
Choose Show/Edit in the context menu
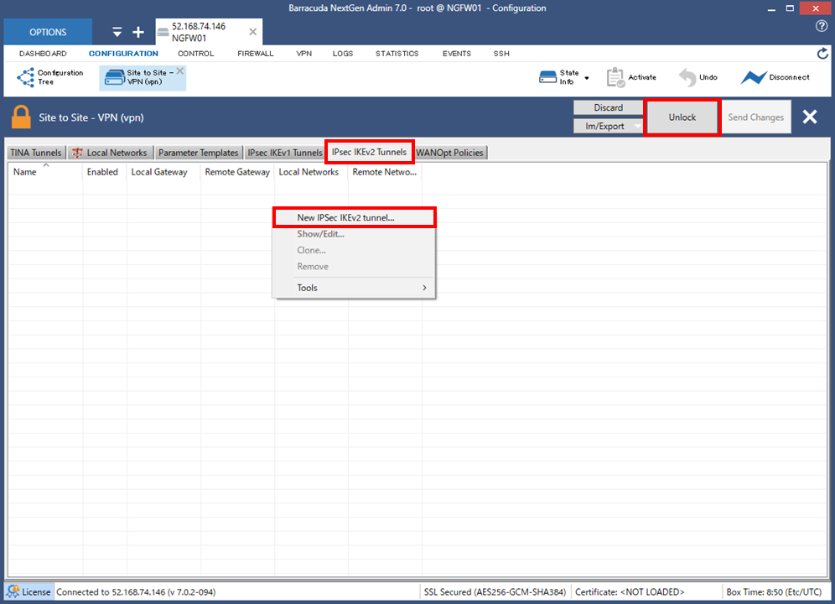(x=354, y=234)
